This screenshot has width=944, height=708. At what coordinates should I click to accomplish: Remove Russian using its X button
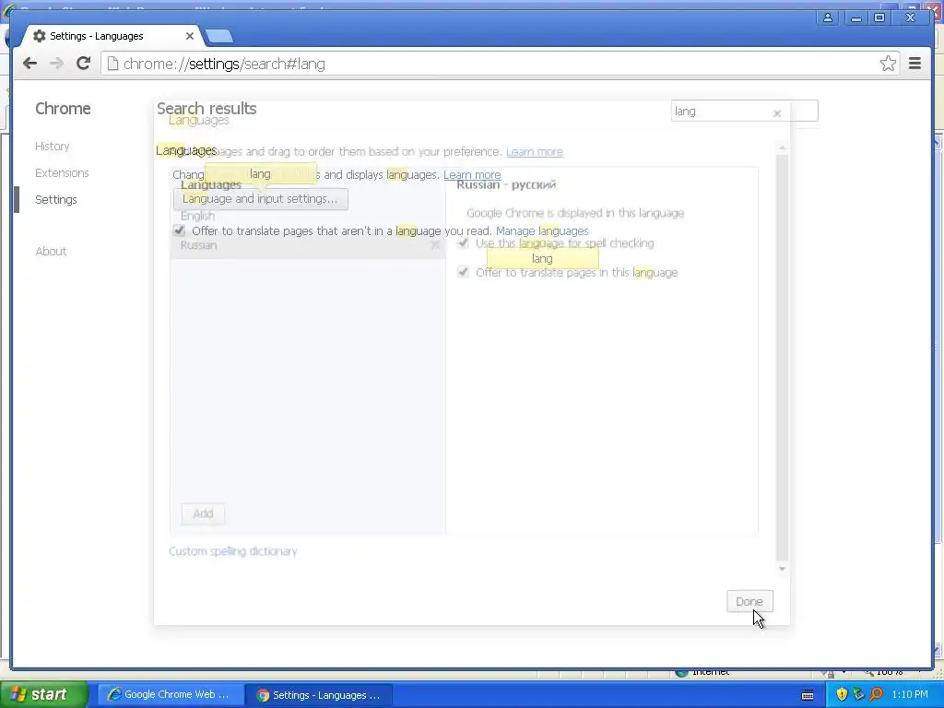435,245
